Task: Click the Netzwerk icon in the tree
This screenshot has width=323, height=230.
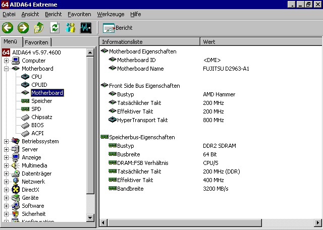Action: click(16, 182)
